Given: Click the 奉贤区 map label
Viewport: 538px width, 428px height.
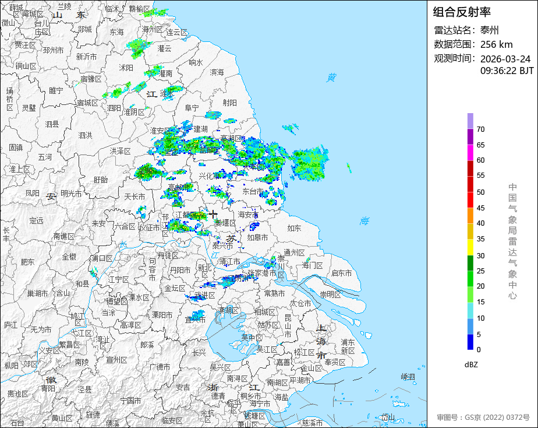Looking at the screenshot, I should click(335, 362).
